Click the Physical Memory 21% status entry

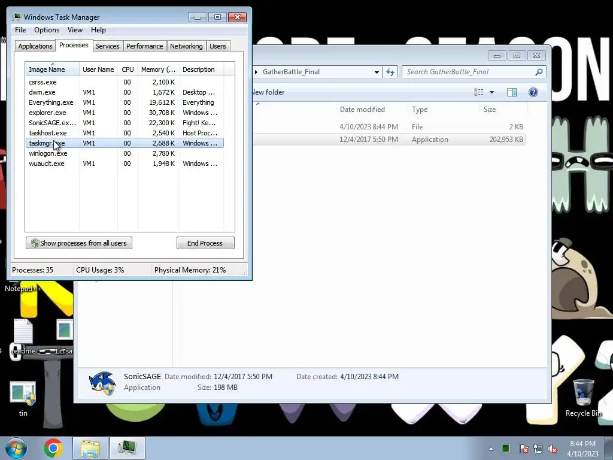coord(190,270)
